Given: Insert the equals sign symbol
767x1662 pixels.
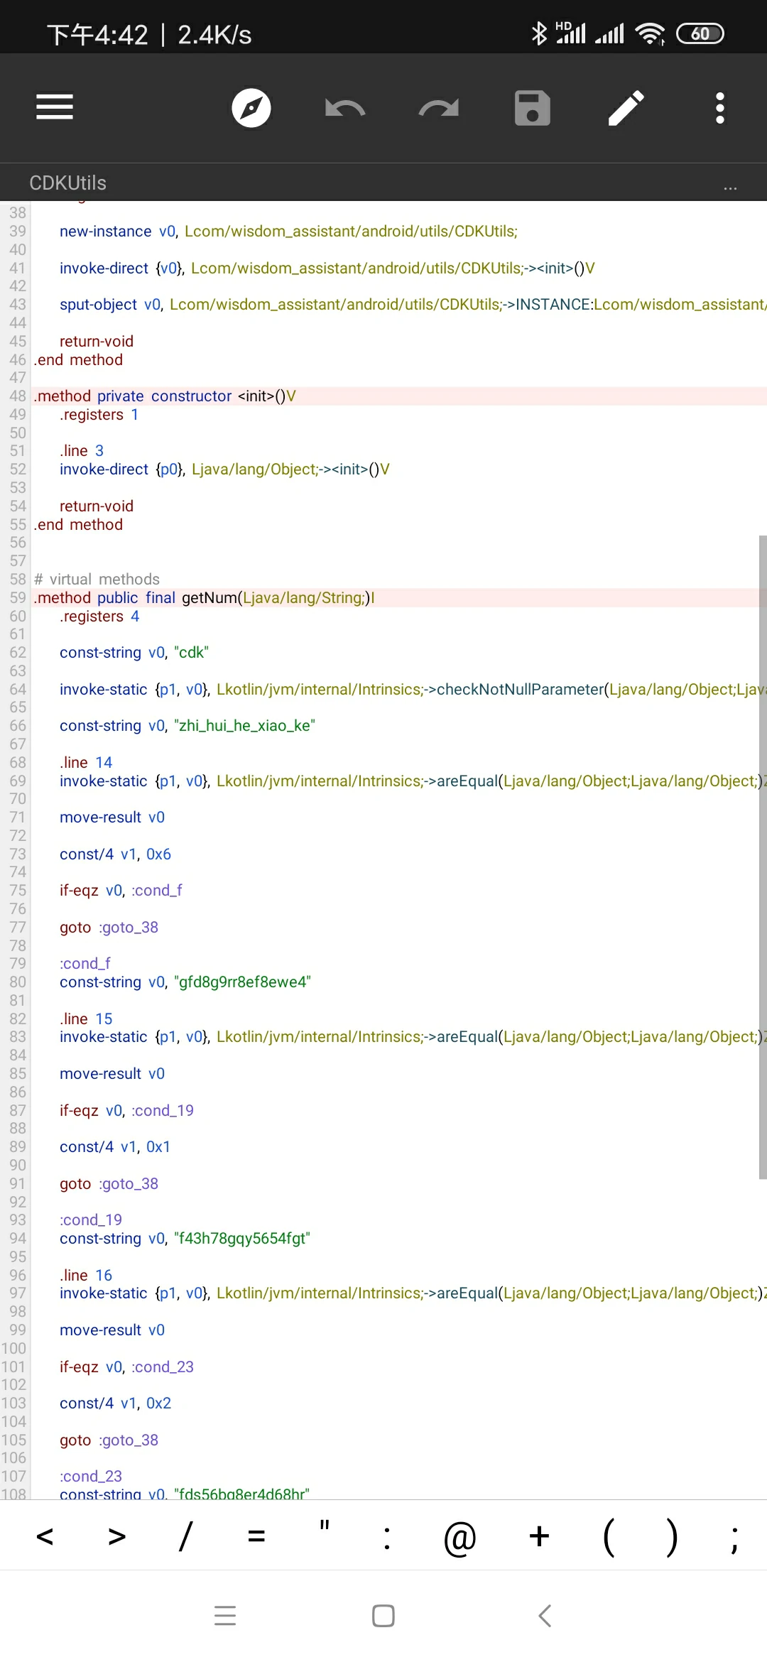Looking at the screenshot, I should pyautogui.click(x=256, y=1537).
